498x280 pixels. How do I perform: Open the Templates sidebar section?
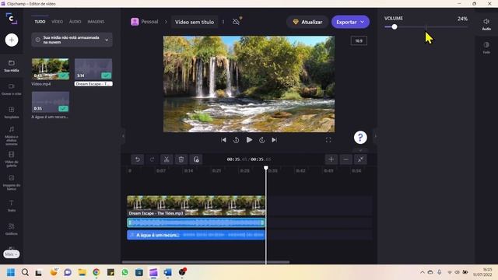coord(12,113)
